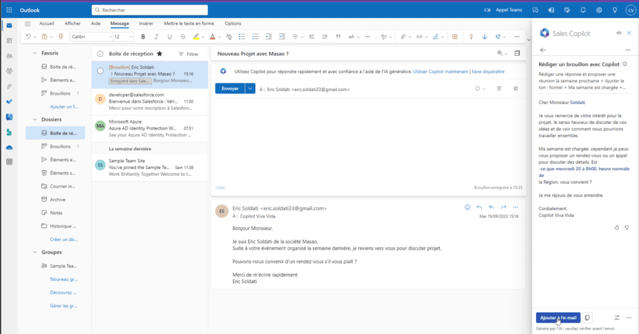Toggle underline formatting
639x334 pixels.
[x=170, y=37]
